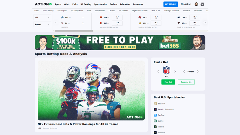Click the GET 55% OFF button
240x135 pixels.
tap(171, 4)
